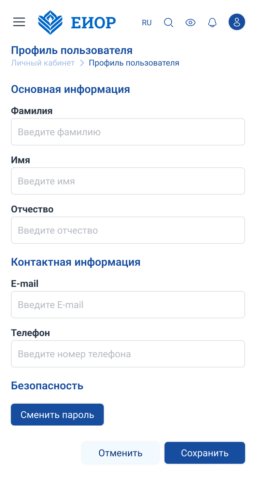Open the RU language selector
Screen dimensions: 256x487
coord(147,23)
